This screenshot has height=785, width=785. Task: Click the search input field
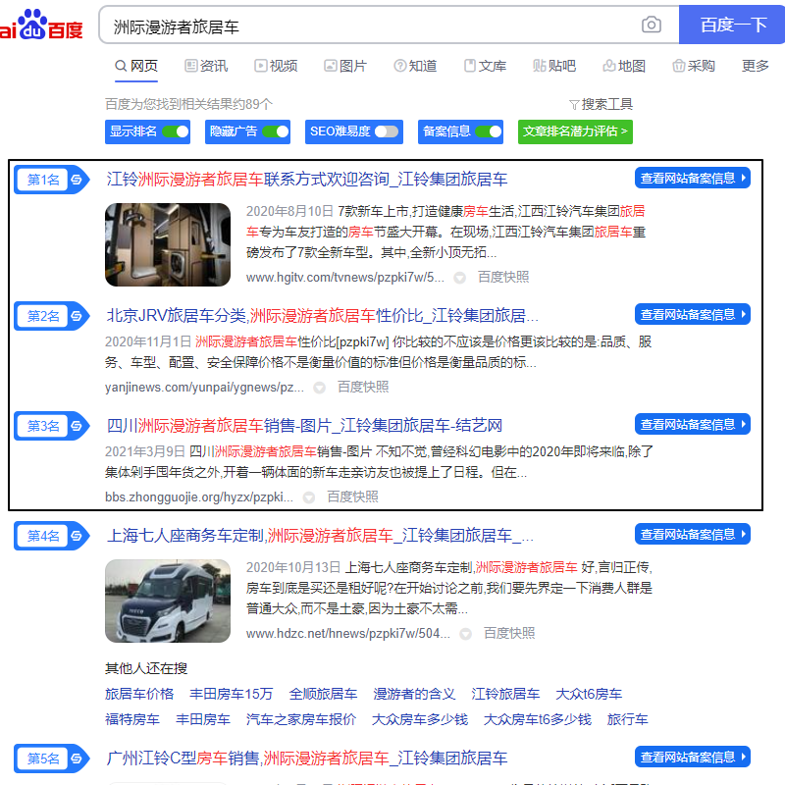click(371, 26)
